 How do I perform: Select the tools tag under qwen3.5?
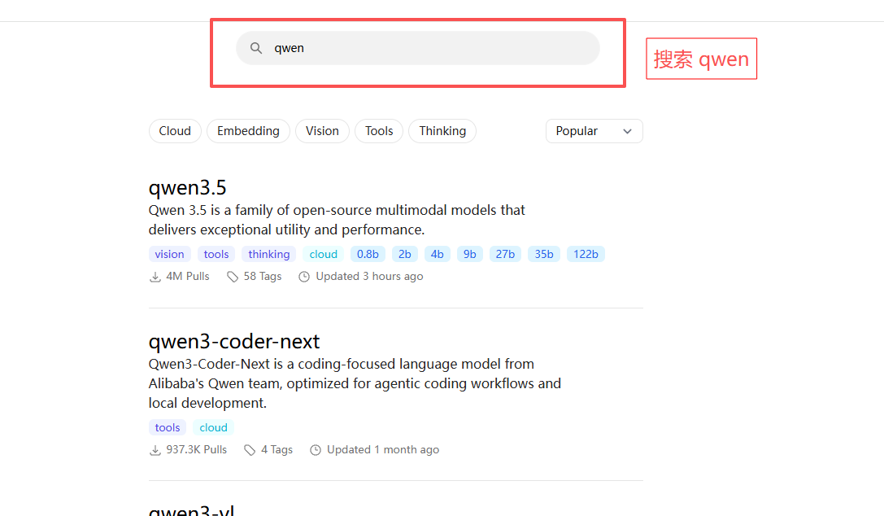216,254
